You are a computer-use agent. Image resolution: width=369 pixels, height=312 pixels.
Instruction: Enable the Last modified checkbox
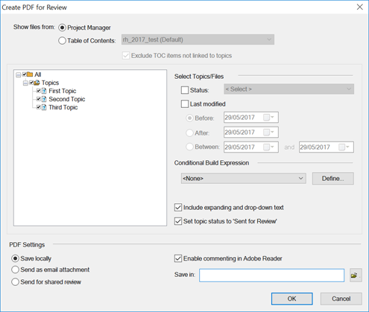185,104
